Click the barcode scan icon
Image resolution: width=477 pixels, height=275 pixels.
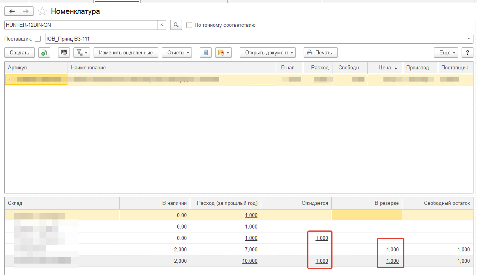[64, 52]
